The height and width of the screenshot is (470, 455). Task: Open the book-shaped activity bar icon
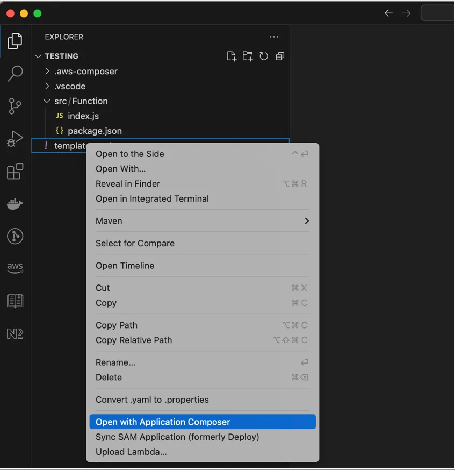(15, 301)
